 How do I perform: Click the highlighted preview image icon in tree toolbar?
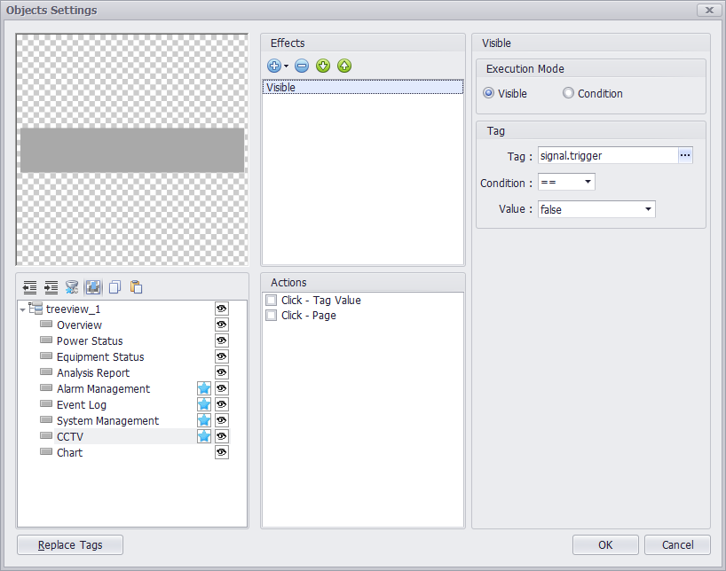point(93,287)
